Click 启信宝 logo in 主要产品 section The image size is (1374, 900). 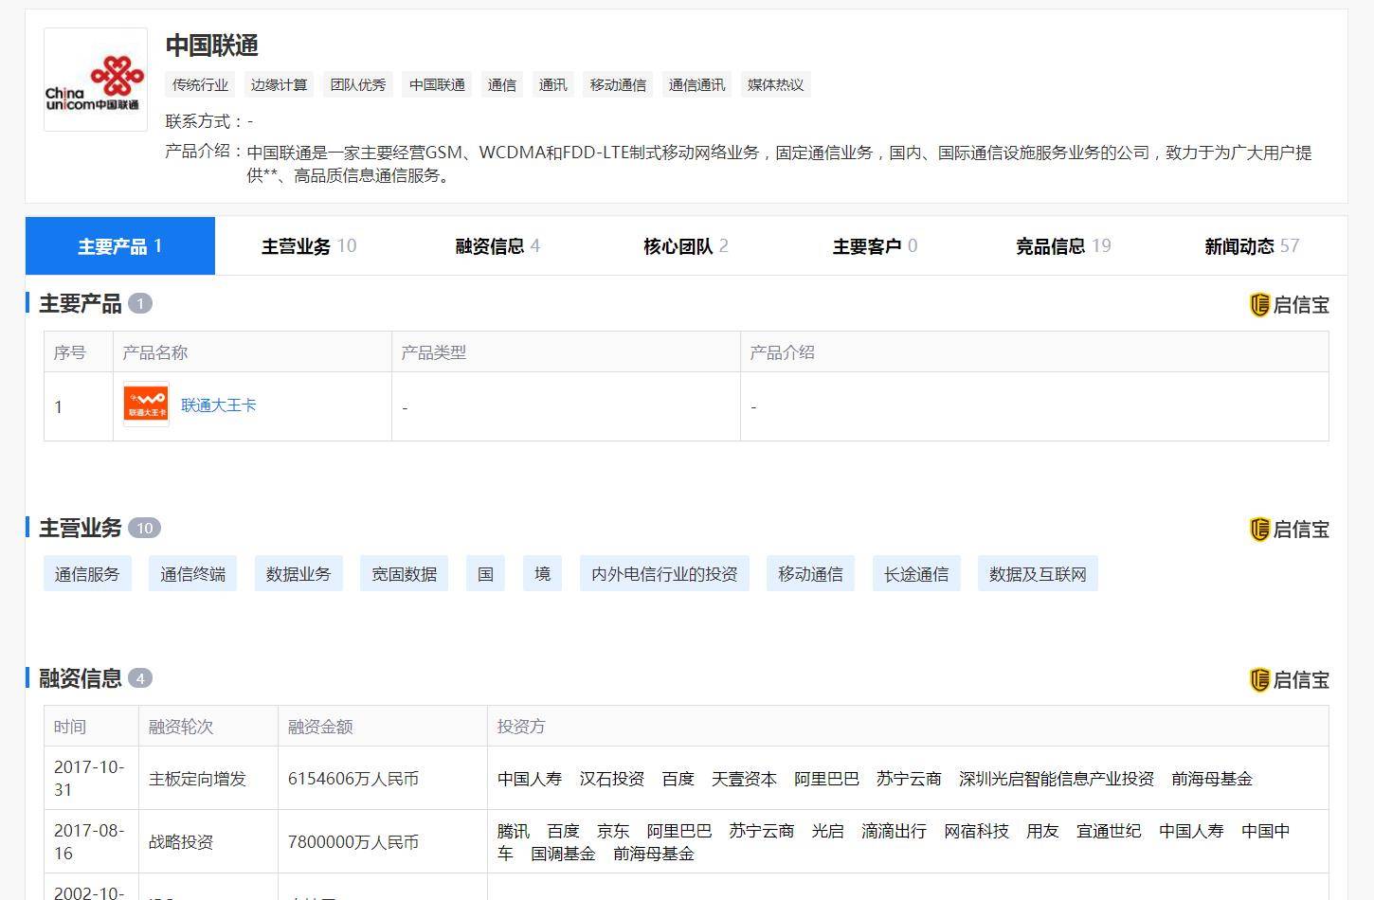coord(1289,304)
